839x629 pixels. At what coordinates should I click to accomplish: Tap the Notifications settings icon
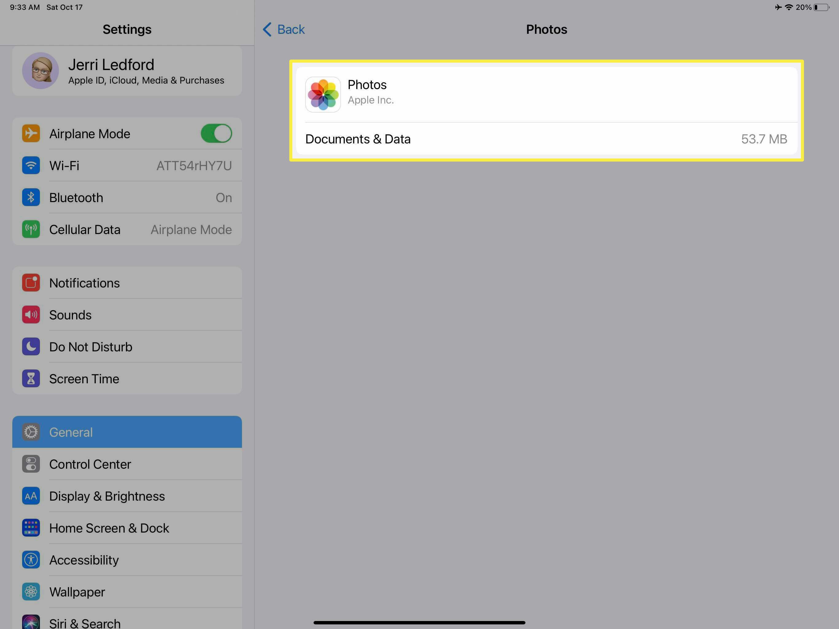click(30, 283)
